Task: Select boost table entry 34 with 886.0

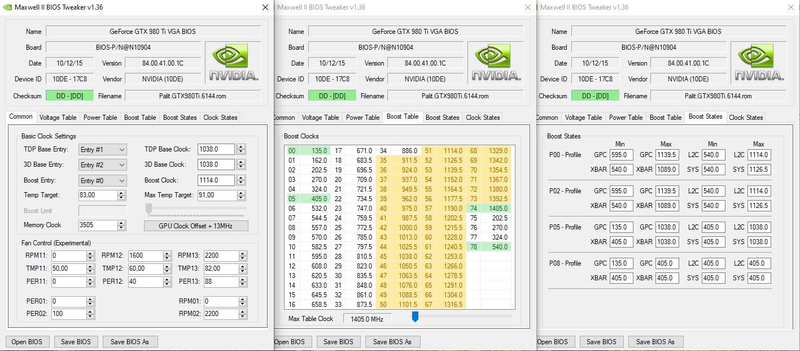Action: [397, 151]
